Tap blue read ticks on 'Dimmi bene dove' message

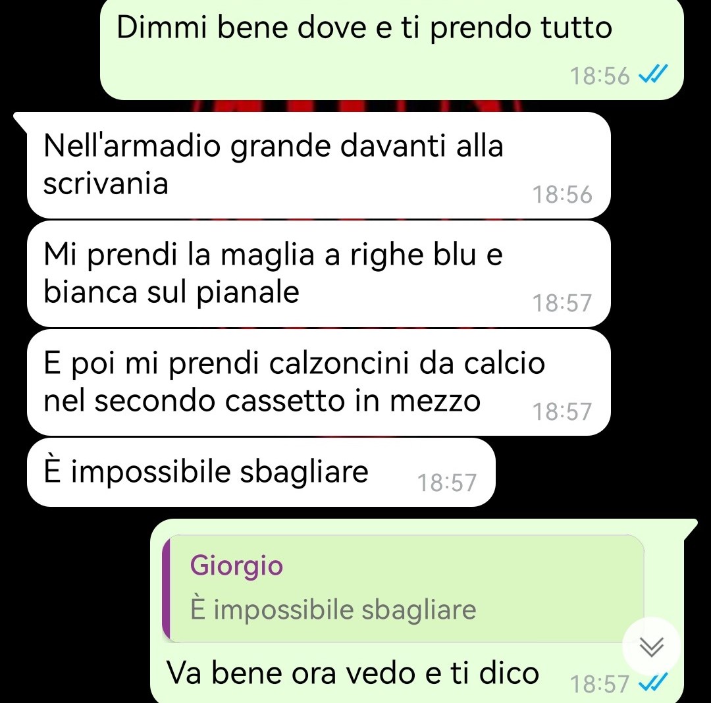(x=654, y=74)
